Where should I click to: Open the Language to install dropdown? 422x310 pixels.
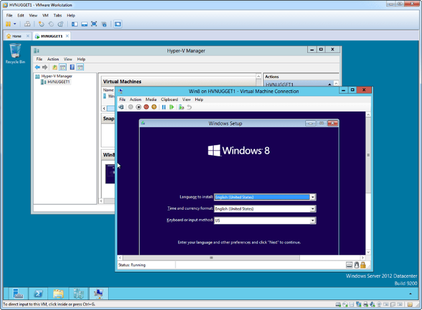tap(313, 197)
